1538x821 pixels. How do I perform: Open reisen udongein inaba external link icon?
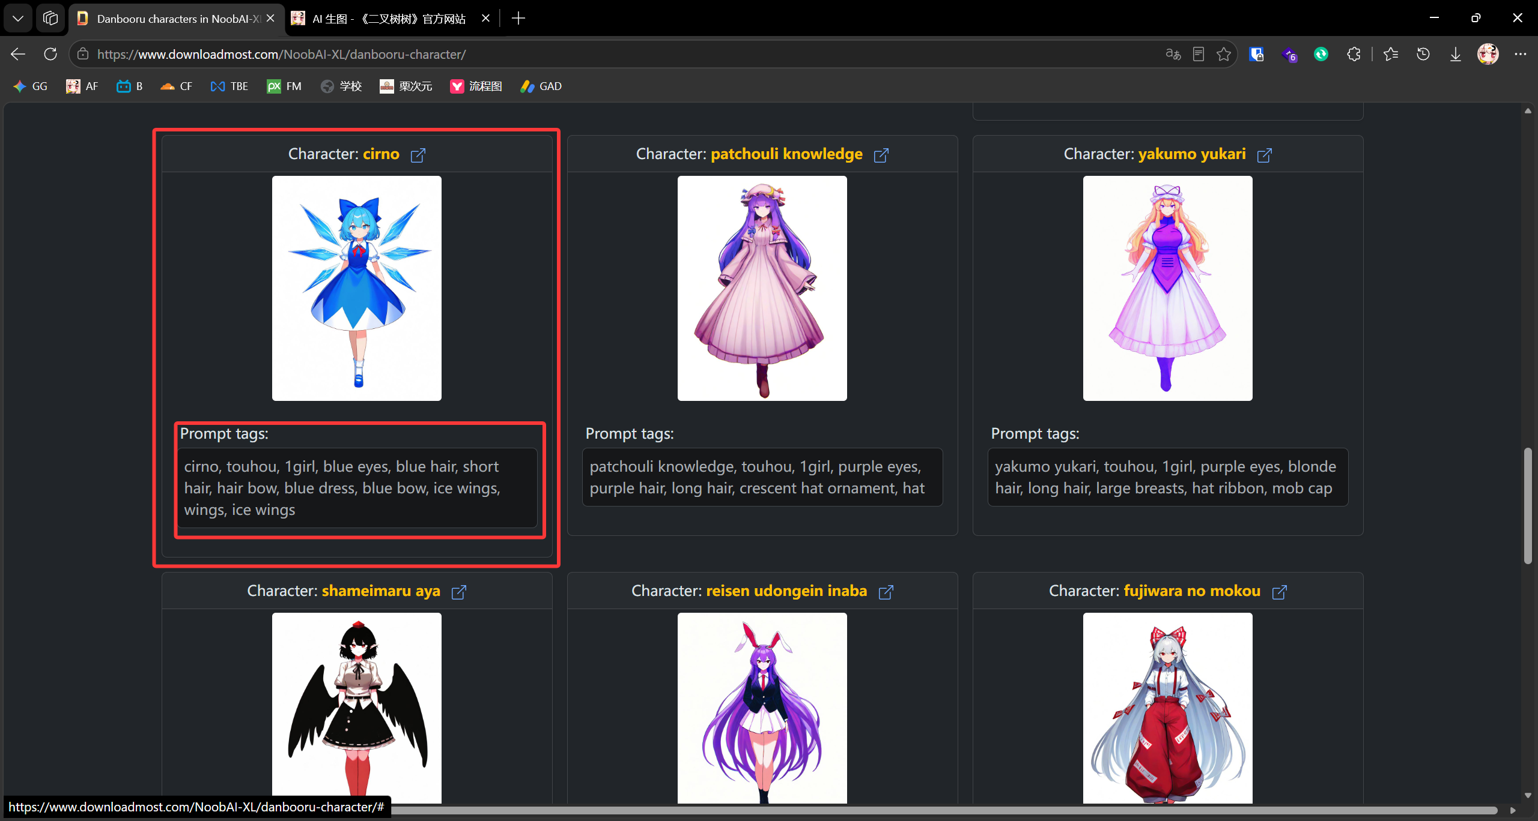[x=886, y=592]
